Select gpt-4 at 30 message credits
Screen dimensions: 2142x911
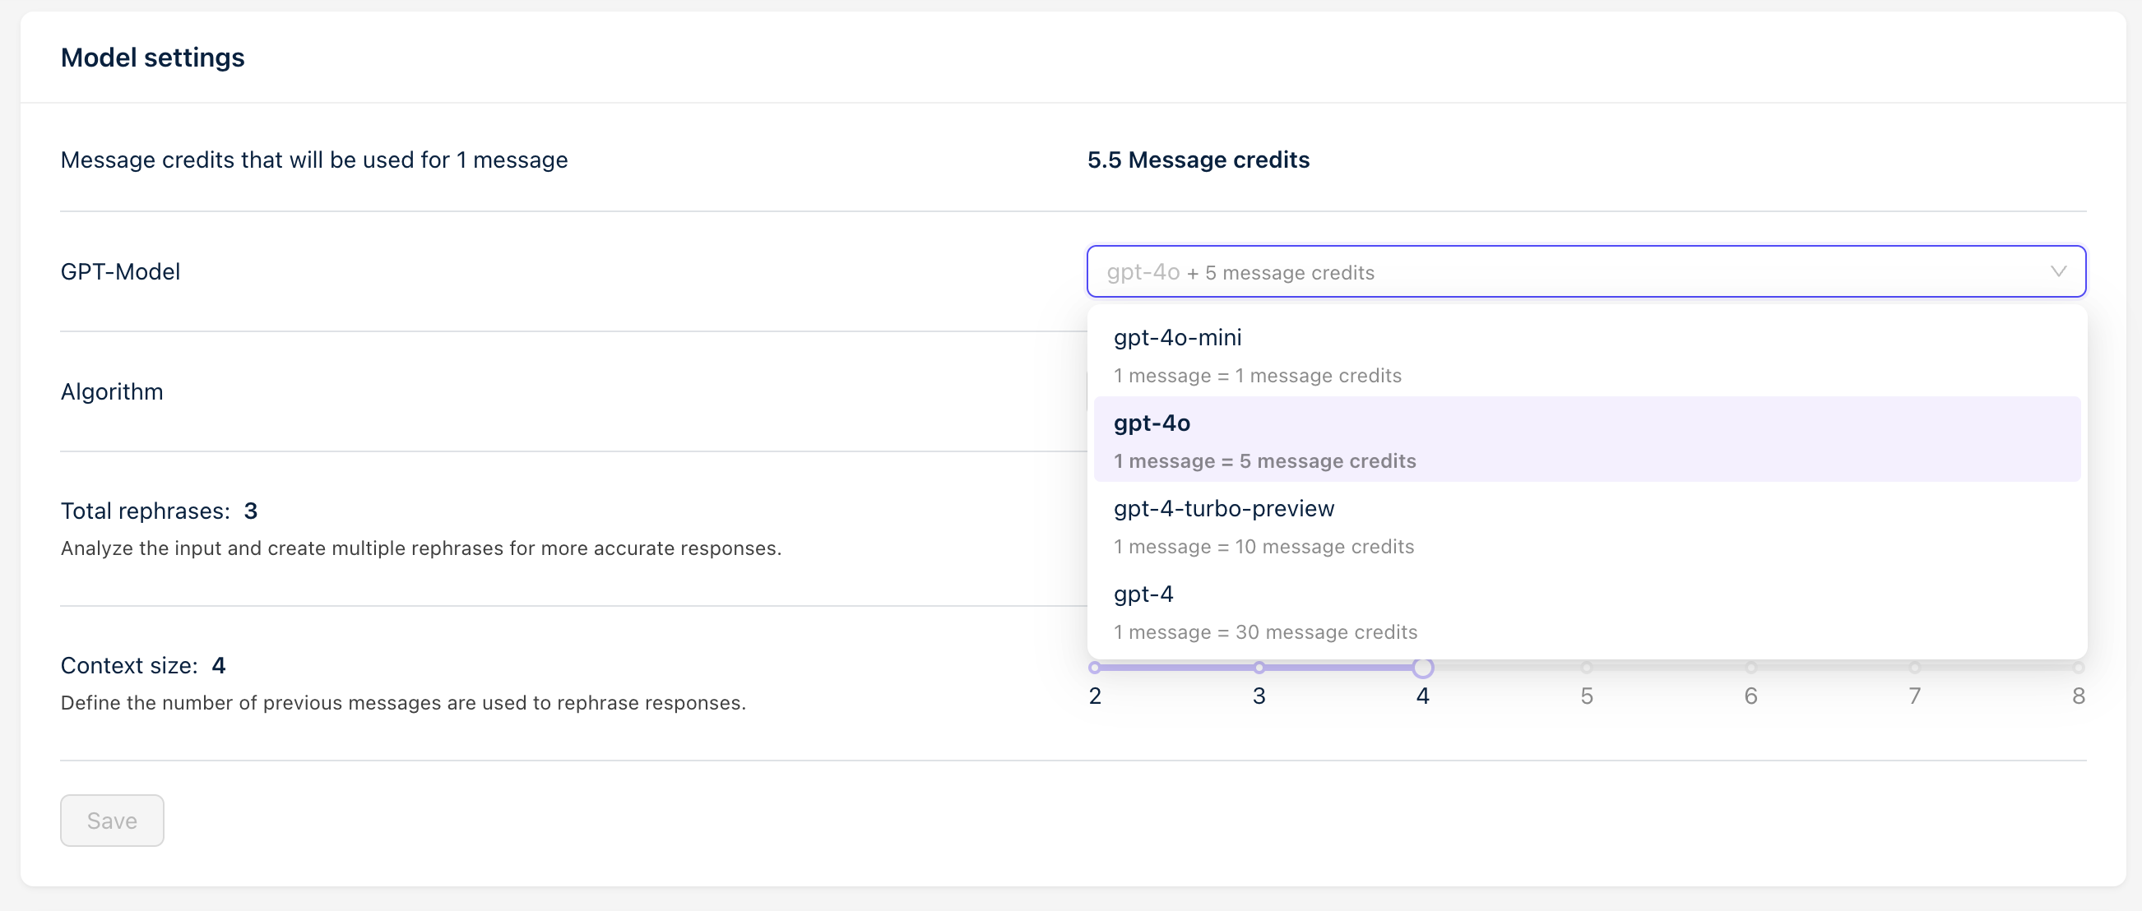click(1587, 611)
